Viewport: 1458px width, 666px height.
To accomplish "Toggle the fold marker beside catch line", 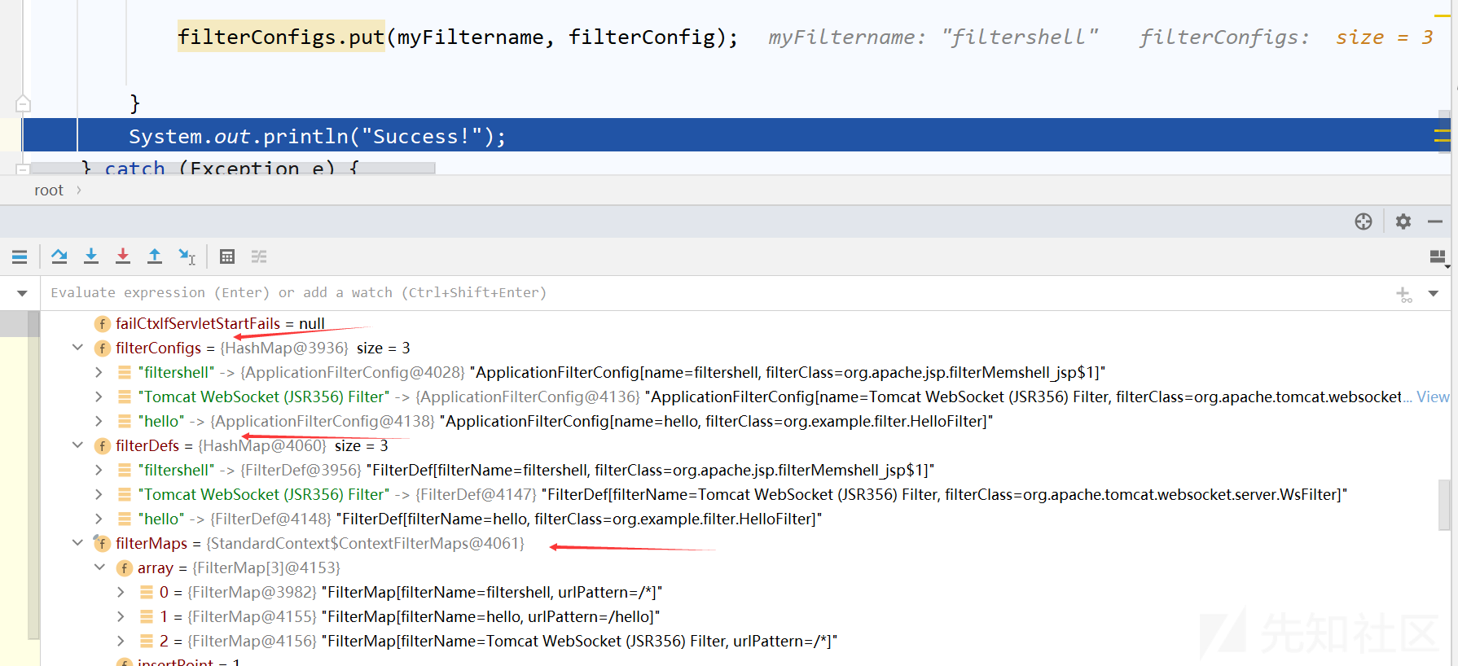I will point(23,169).
